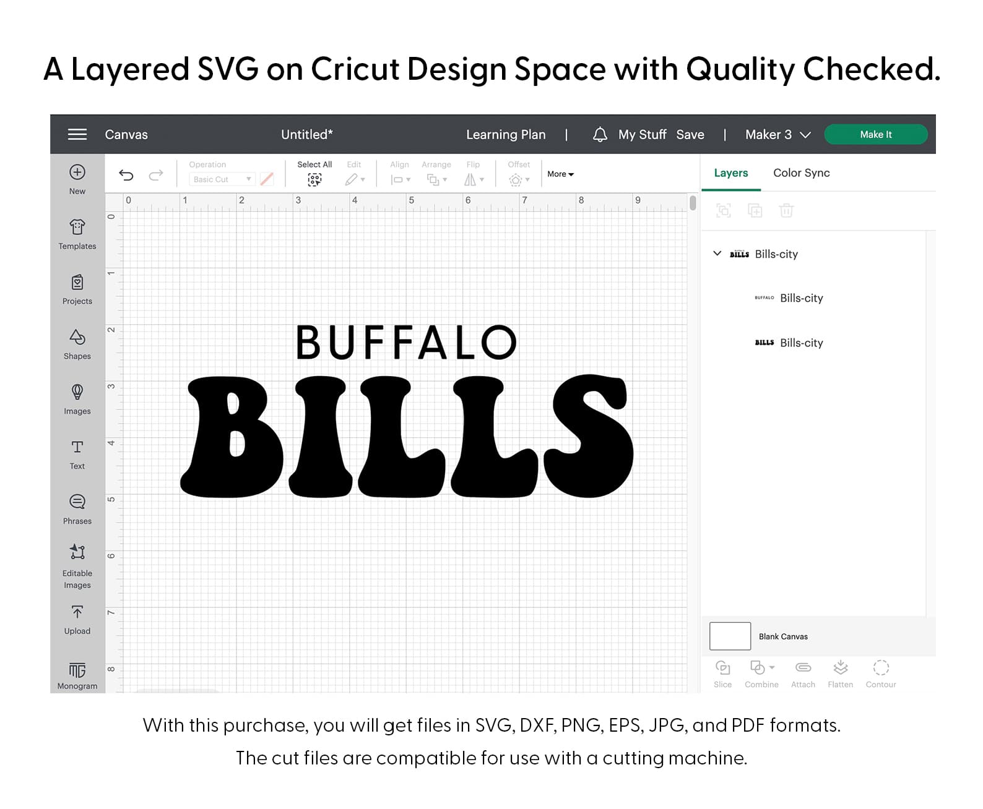Open the Monogram tool
The height and width of the screenshot is (809, 983).
pyautogui.click(x=77, y=670)
